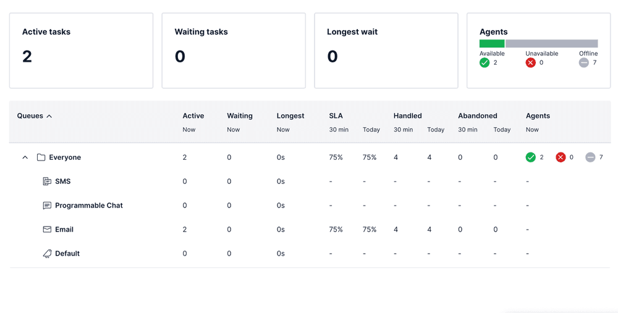Click the Default queue icon
The image size is (618, 313).
(47, 254)
